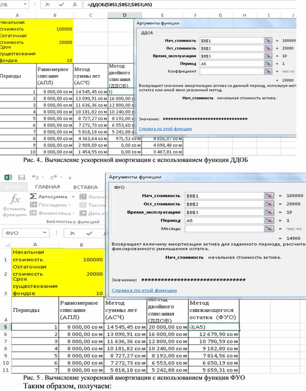Select cell with 3 487,81 сом
Screen dimensions: 306x391
162,152
